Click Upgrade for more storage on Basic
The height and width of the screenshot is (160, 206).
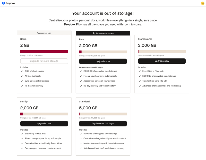(x=44, y=61)
